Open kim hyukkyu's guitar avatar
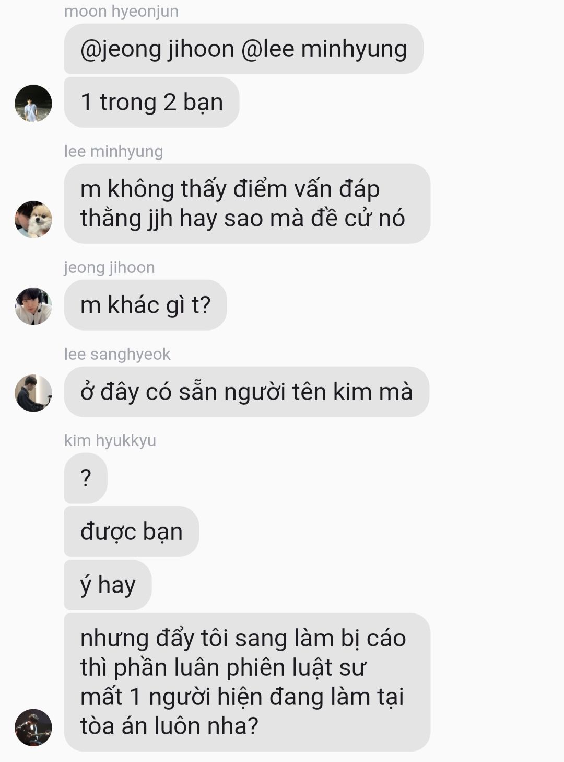The height and width of the screenshot is (762, 564). [33, 727]
